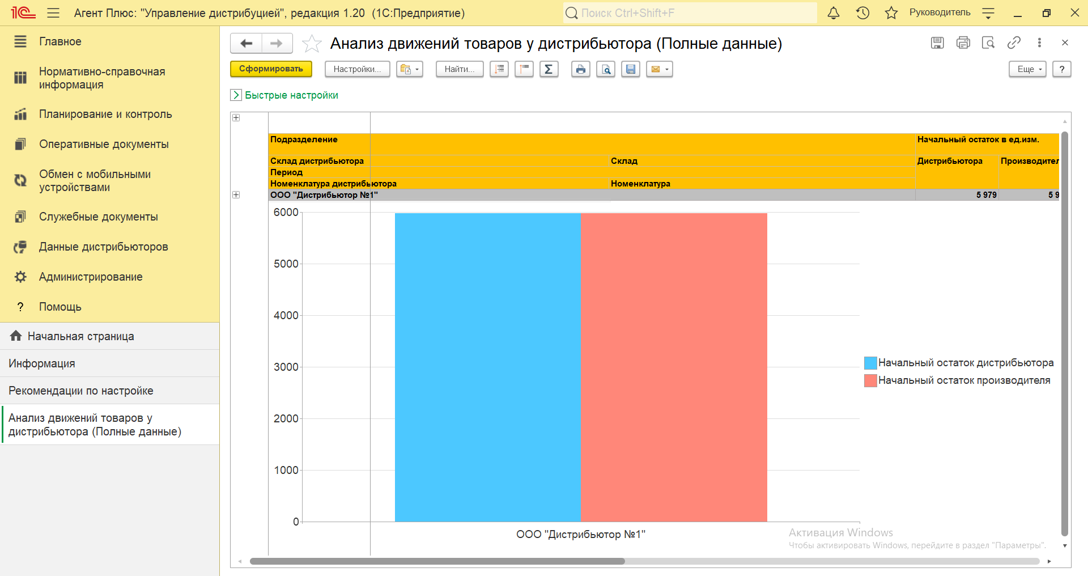Close the report form
The height and width of the screenshot is (576, 1088).
[x=1065, y=43]
